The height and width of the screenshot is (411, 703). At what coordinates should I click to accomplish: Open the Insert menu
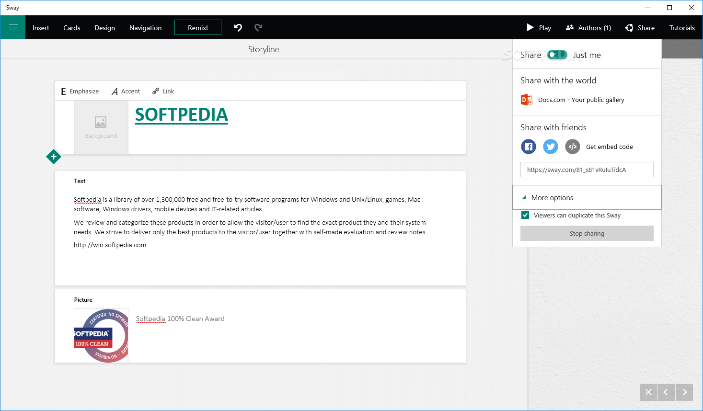coord(41,28)
